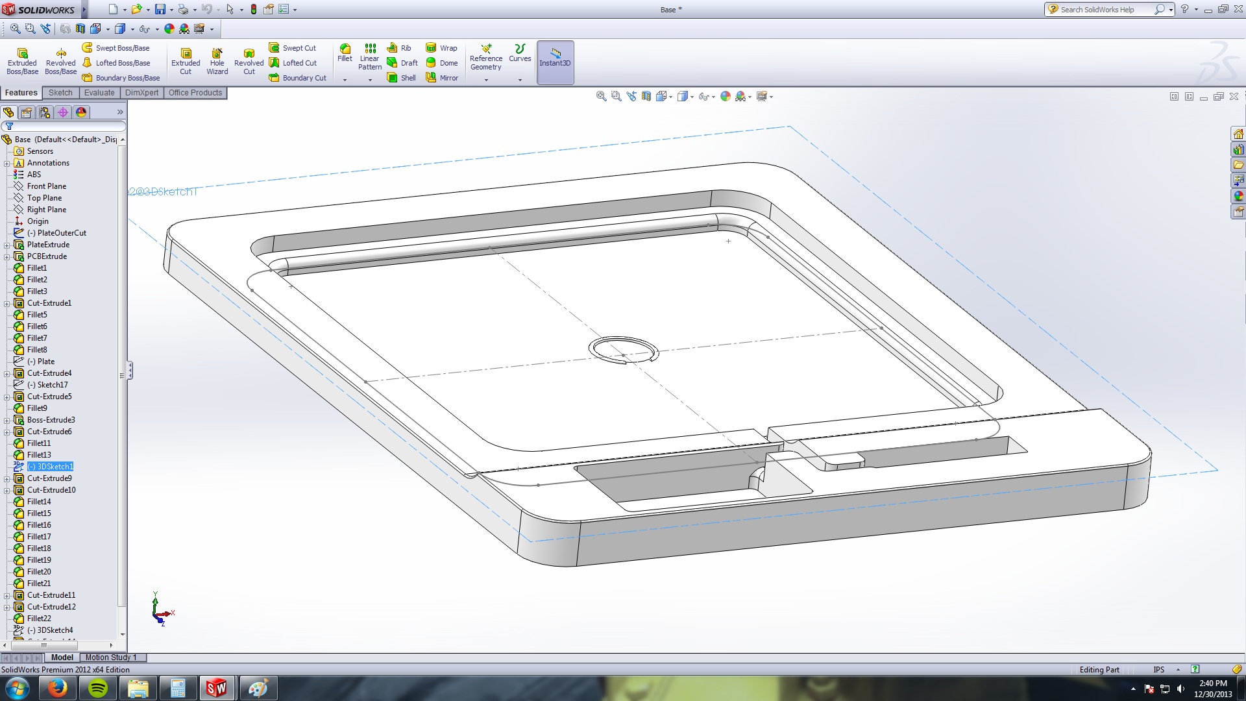Image resolution: width=1246 pixels, height=701 pixels.
Task: Expand the Reference Geometry dropdown
Action: [486, 80]
